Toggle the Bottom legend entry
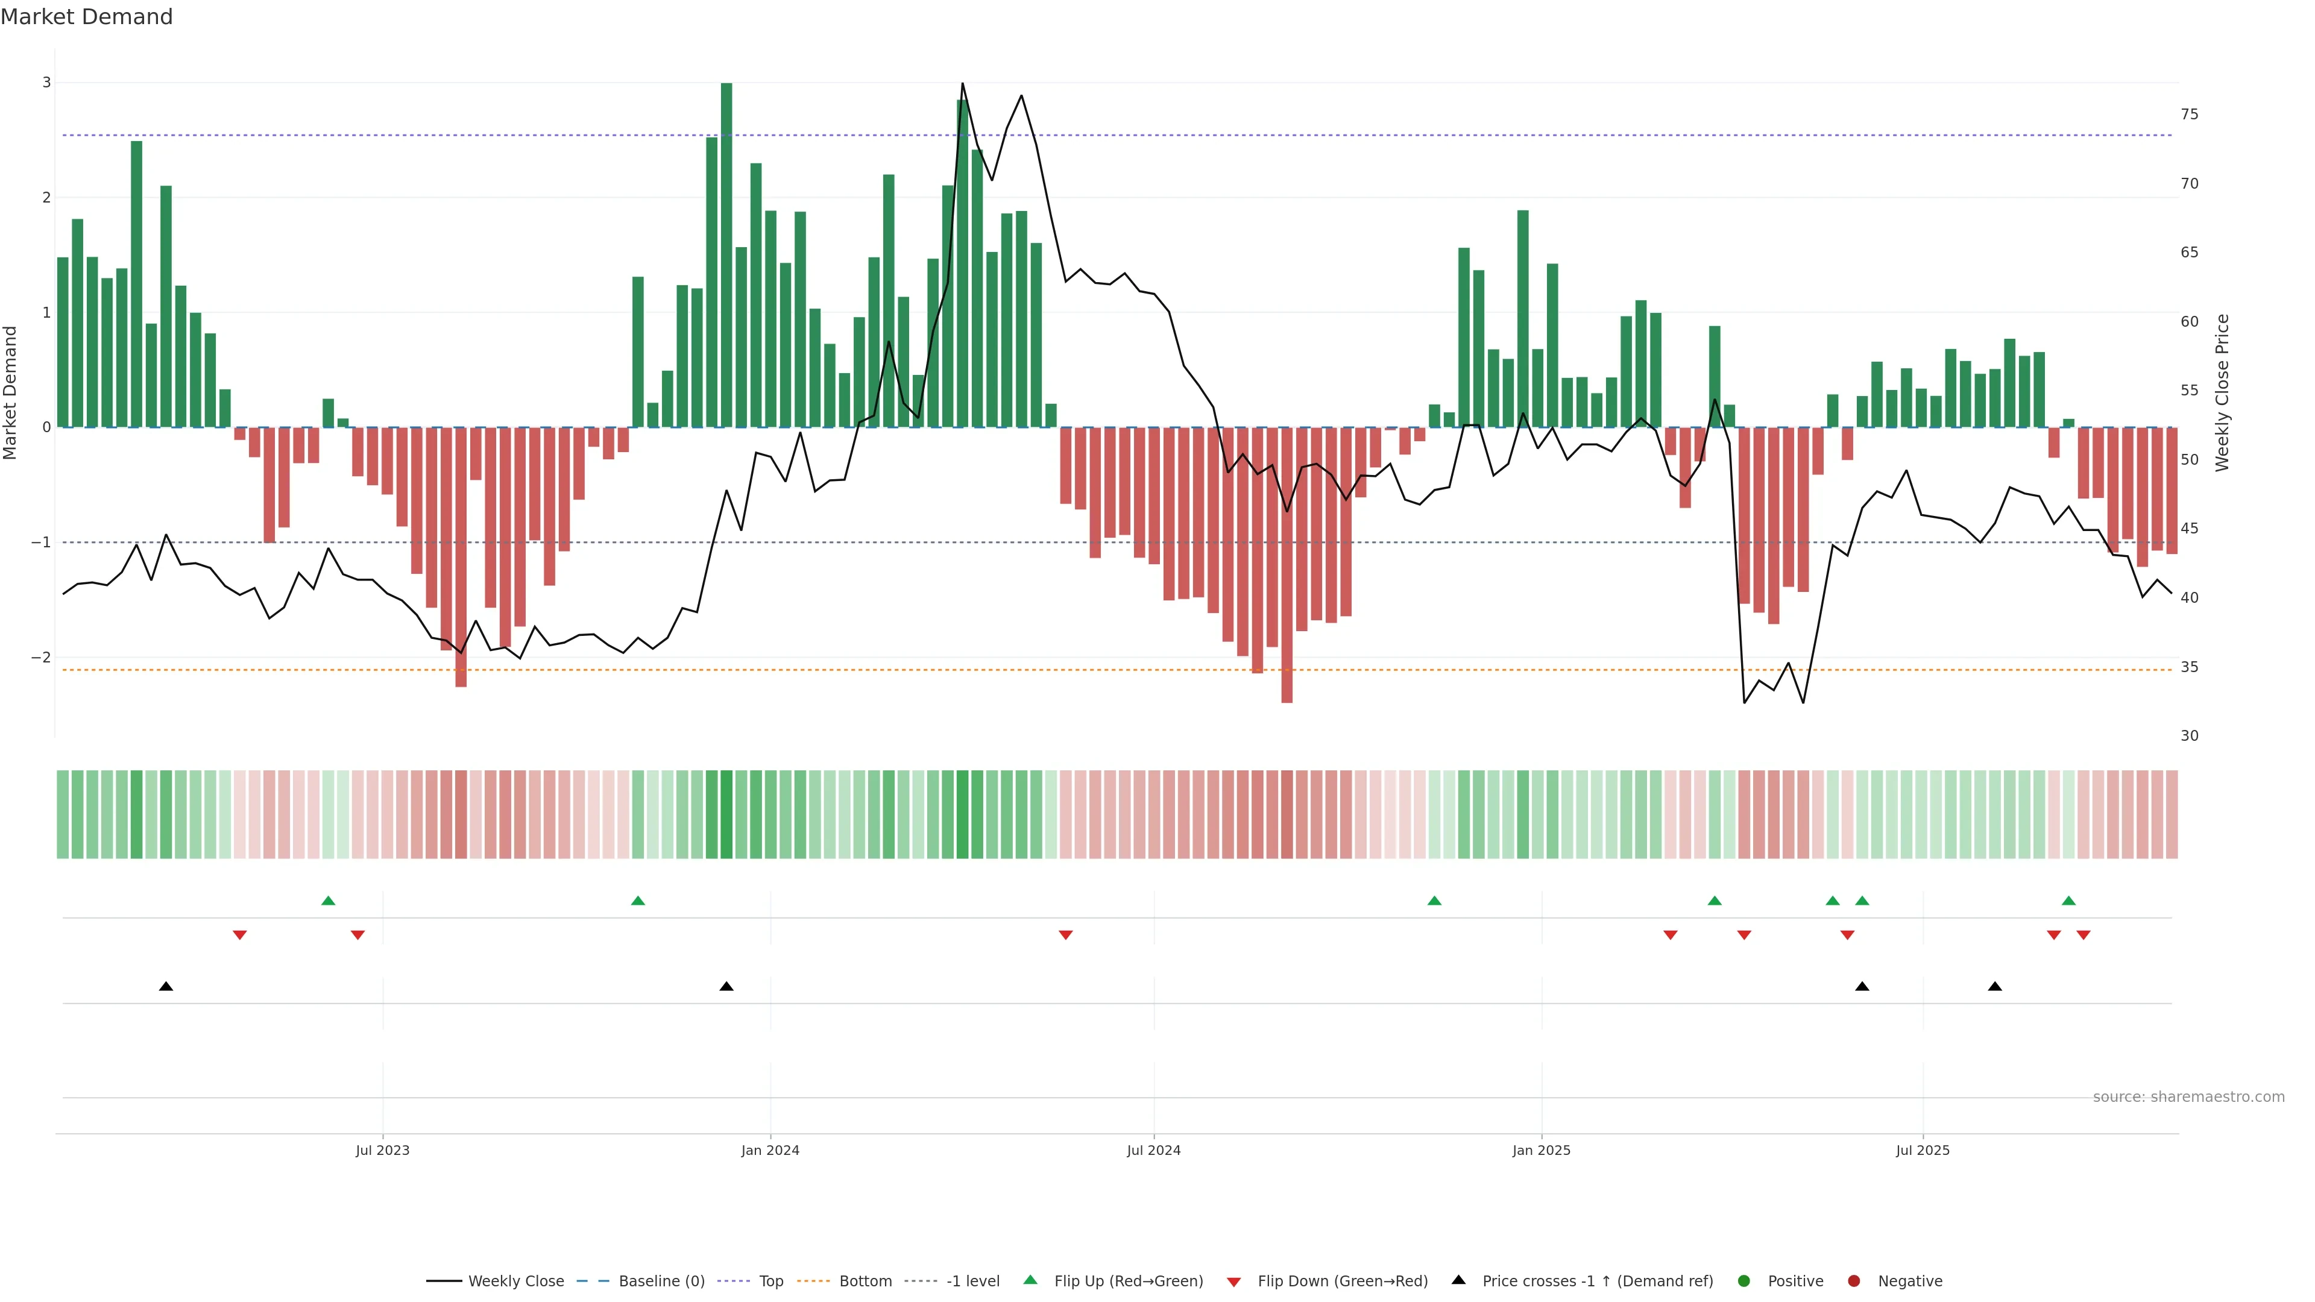The image size is (2315, 1302). 865,1282
